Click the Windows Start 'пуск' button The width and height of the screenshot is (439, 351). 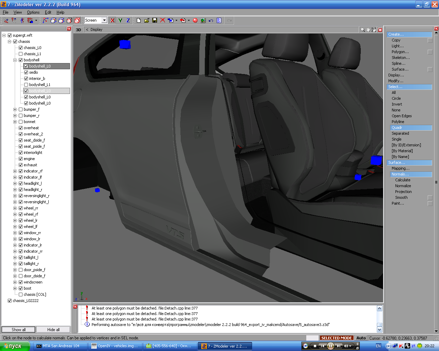pyautogui.click(x=13, y=346)
